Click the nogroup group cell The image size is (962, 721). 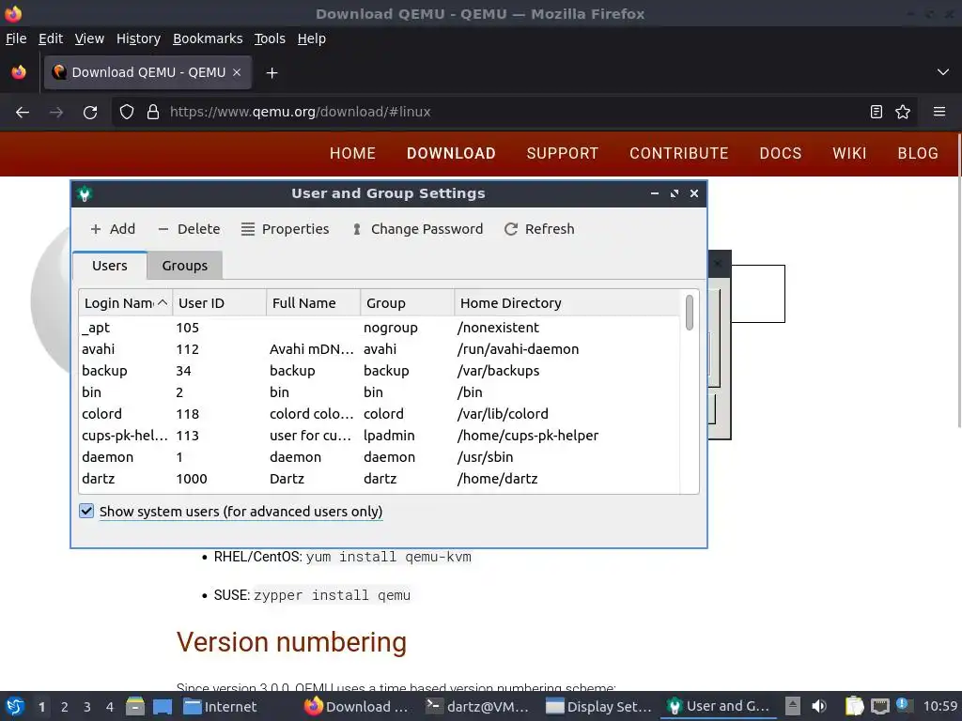[390, 328]
